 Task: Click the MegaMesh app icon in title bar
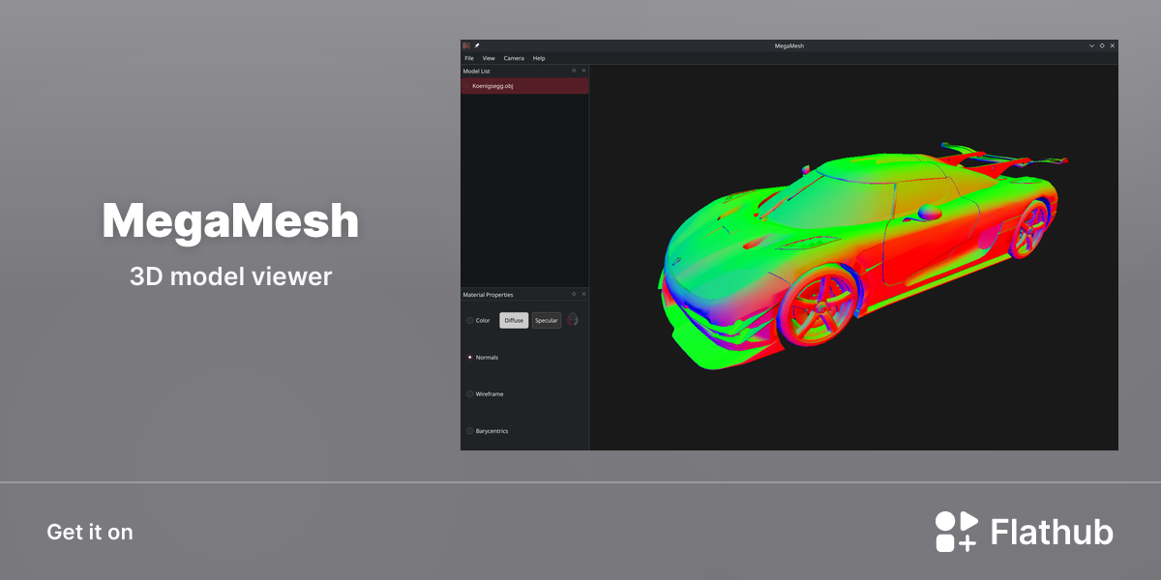[466, 45]
